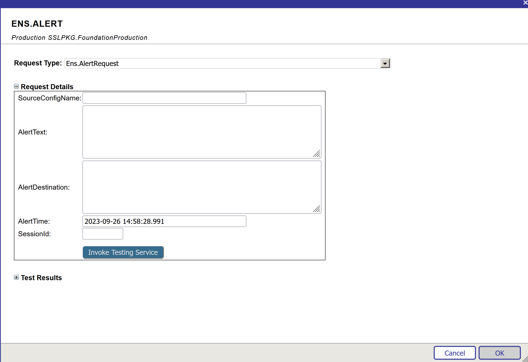528x362 pixels.
Task: Click the Request Details heading text
Action: pos(47,87)
